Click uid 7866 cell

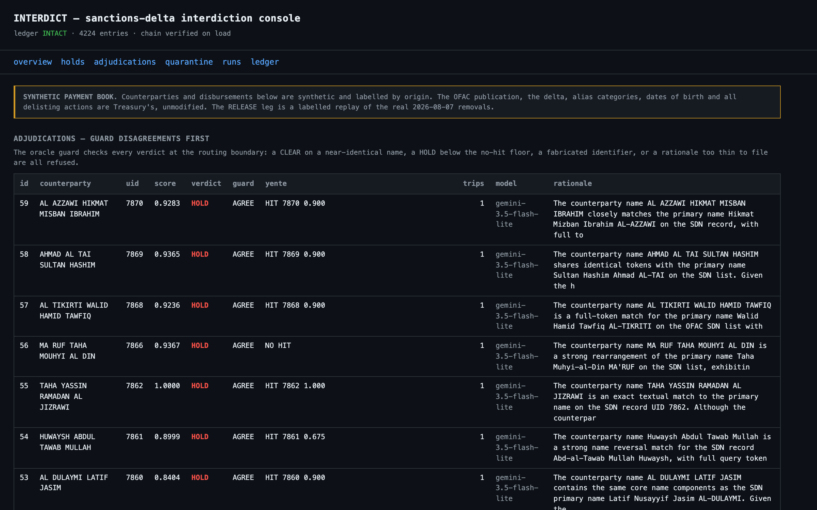134,346
